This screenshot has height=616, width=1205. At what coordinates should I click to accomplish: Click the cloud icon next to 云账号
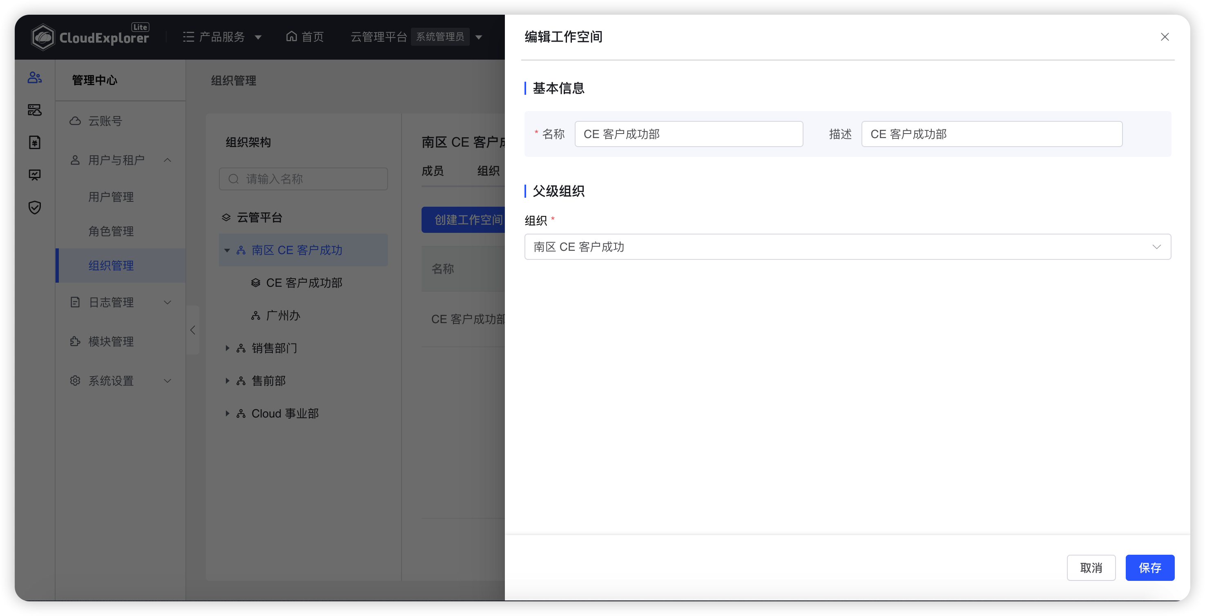75,121
